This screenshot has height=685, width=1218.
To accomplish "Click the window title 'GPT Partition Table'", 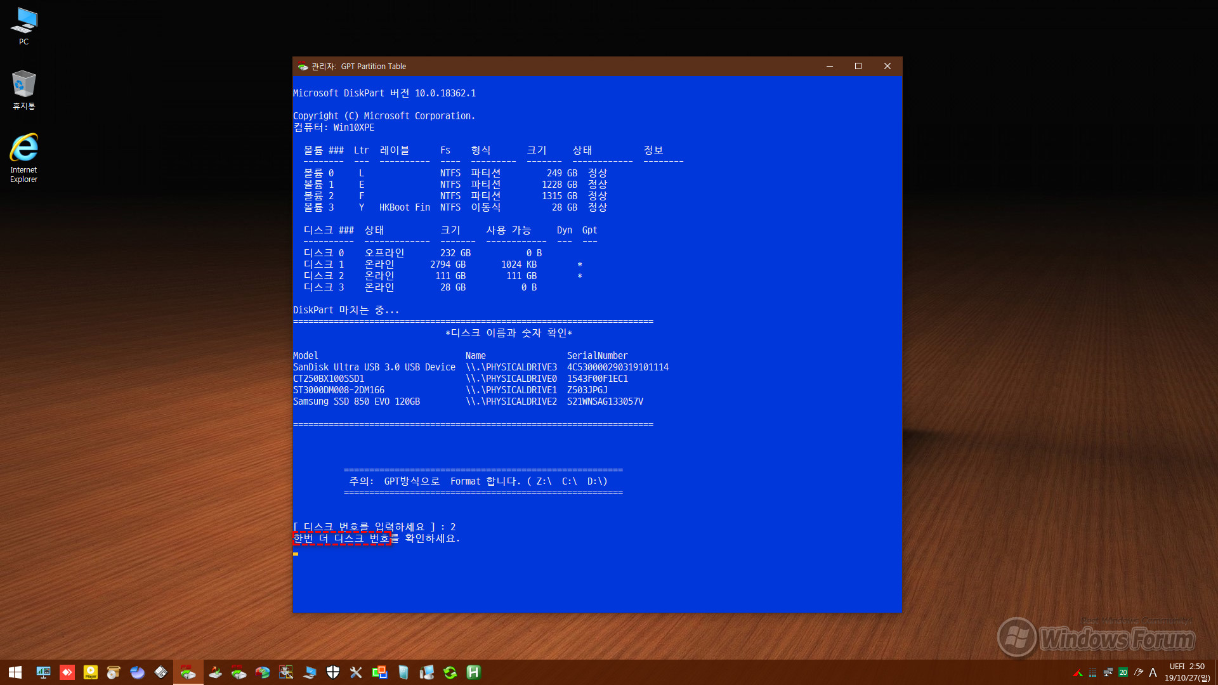I will pos(374,67).
